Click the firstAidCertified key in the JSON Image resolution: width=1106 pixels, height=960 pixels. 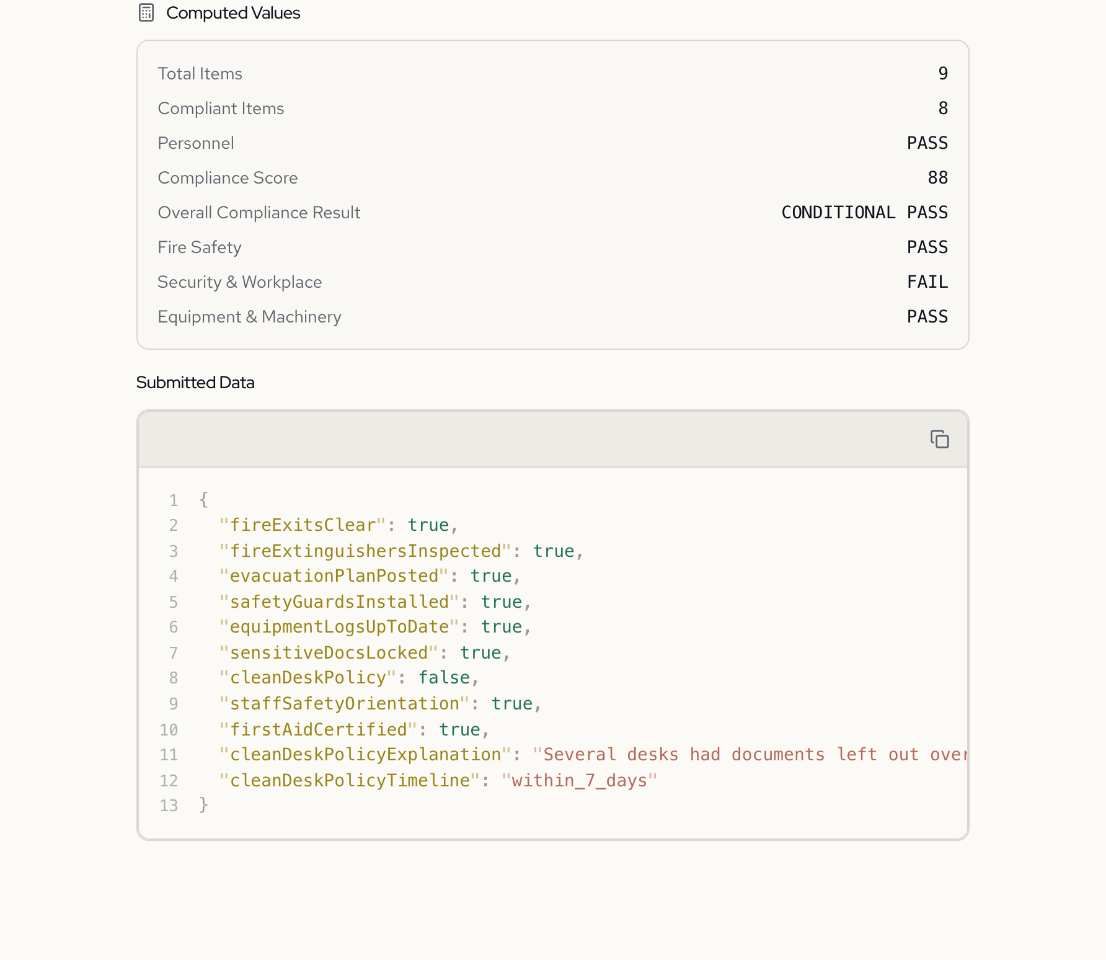click(319, 729)
